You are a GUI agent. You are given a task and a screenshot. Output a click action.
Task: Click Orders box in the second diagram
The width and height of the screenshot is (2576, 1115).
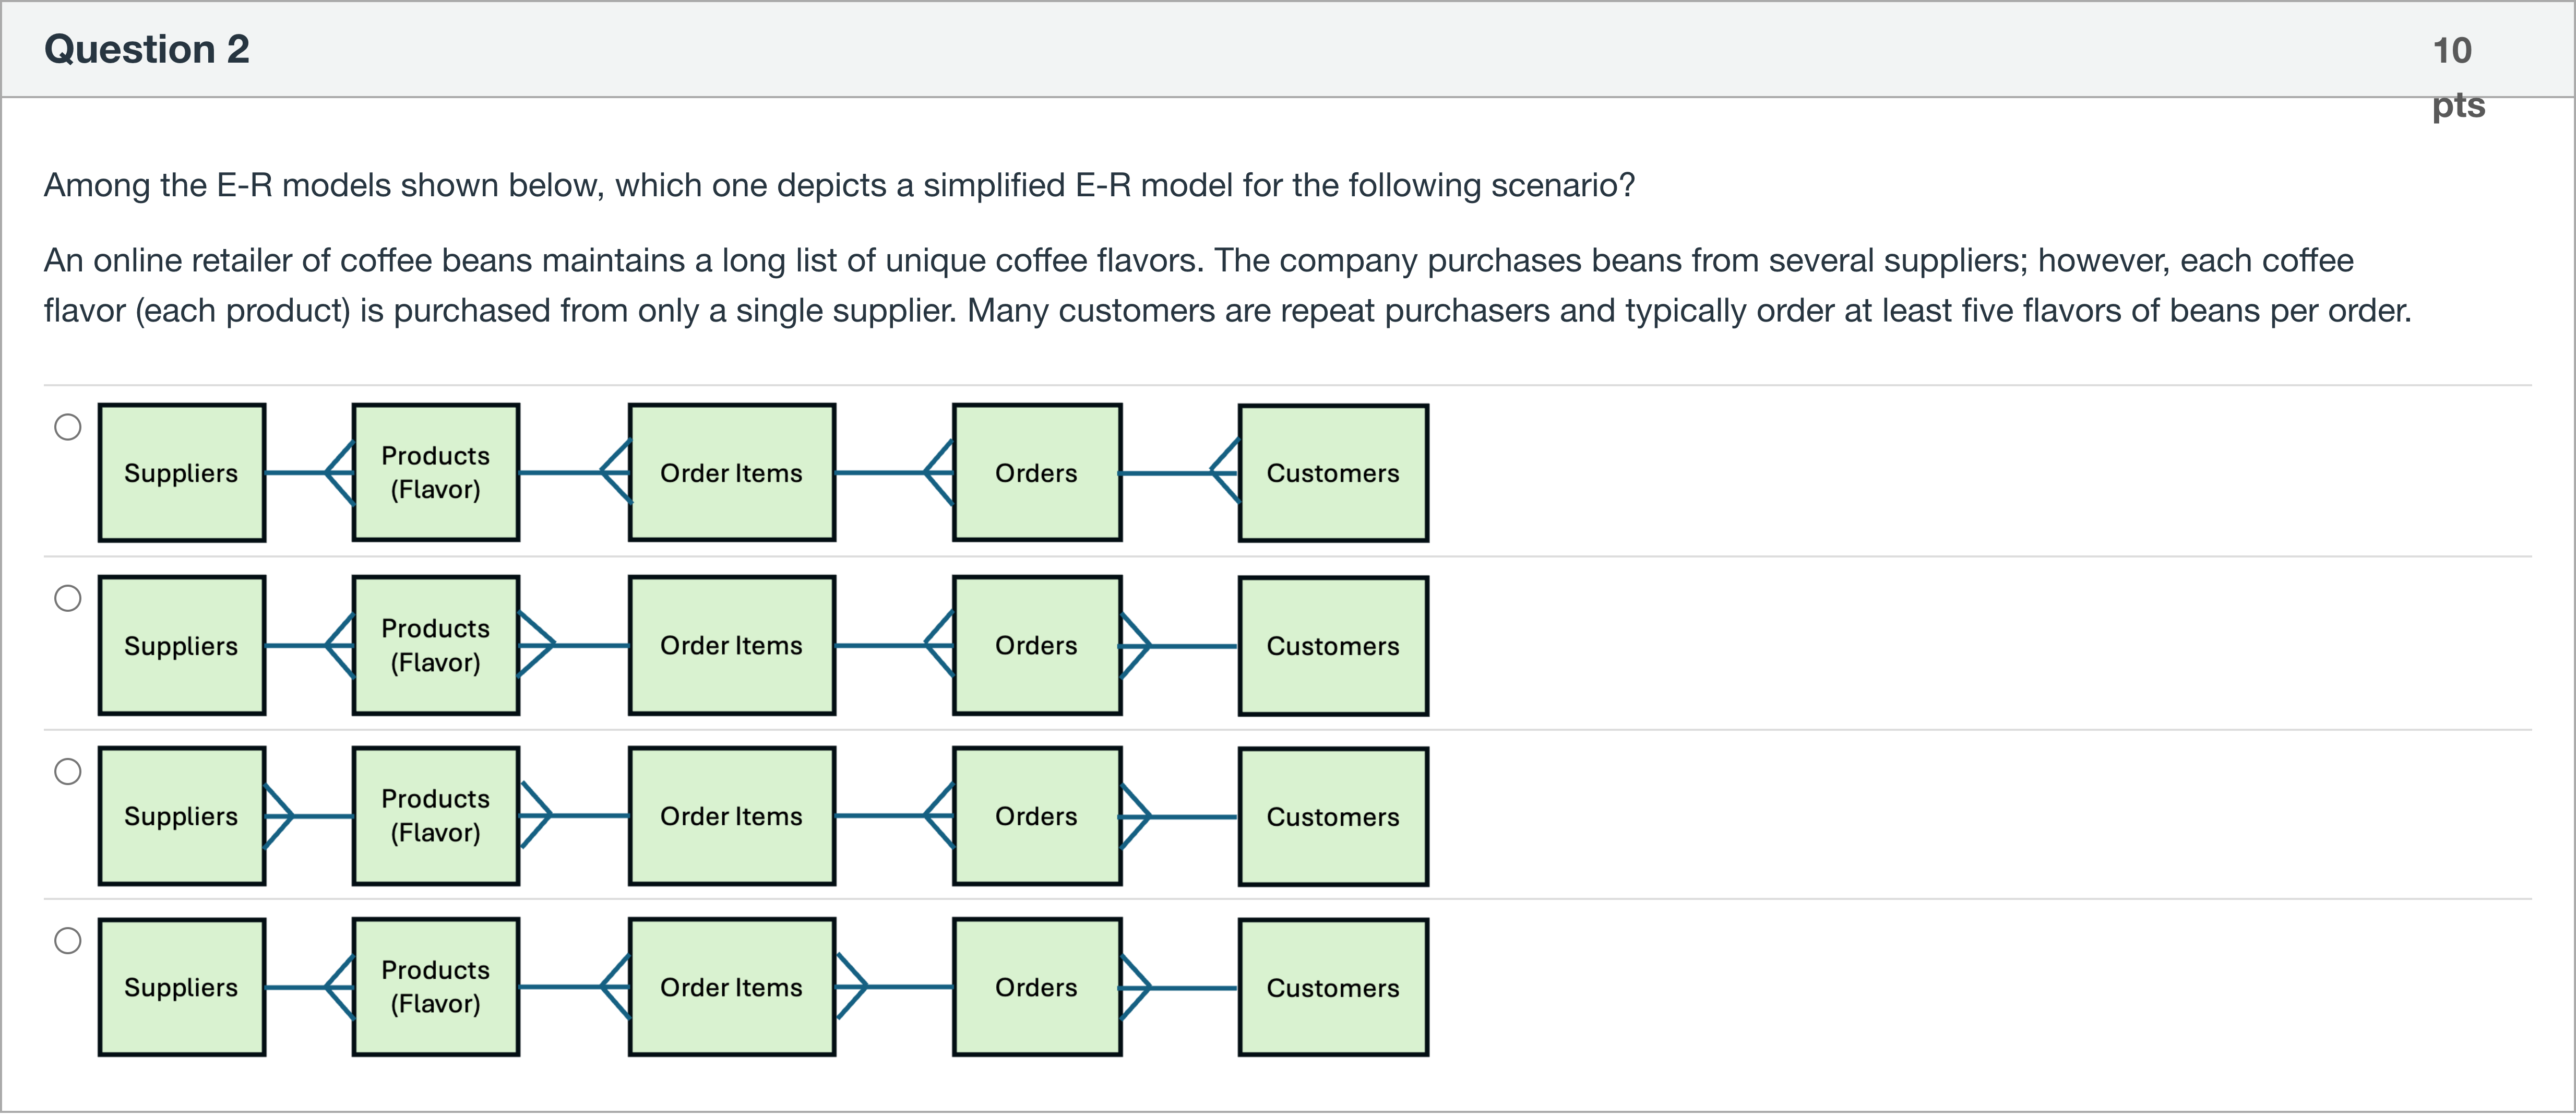coord(1037,646)
